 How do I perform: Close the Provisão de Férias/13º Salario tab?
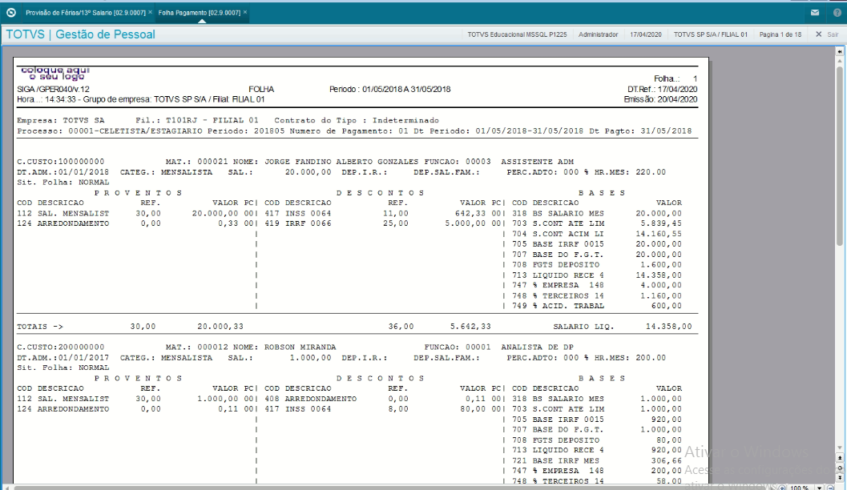click(x=150, y=12)
